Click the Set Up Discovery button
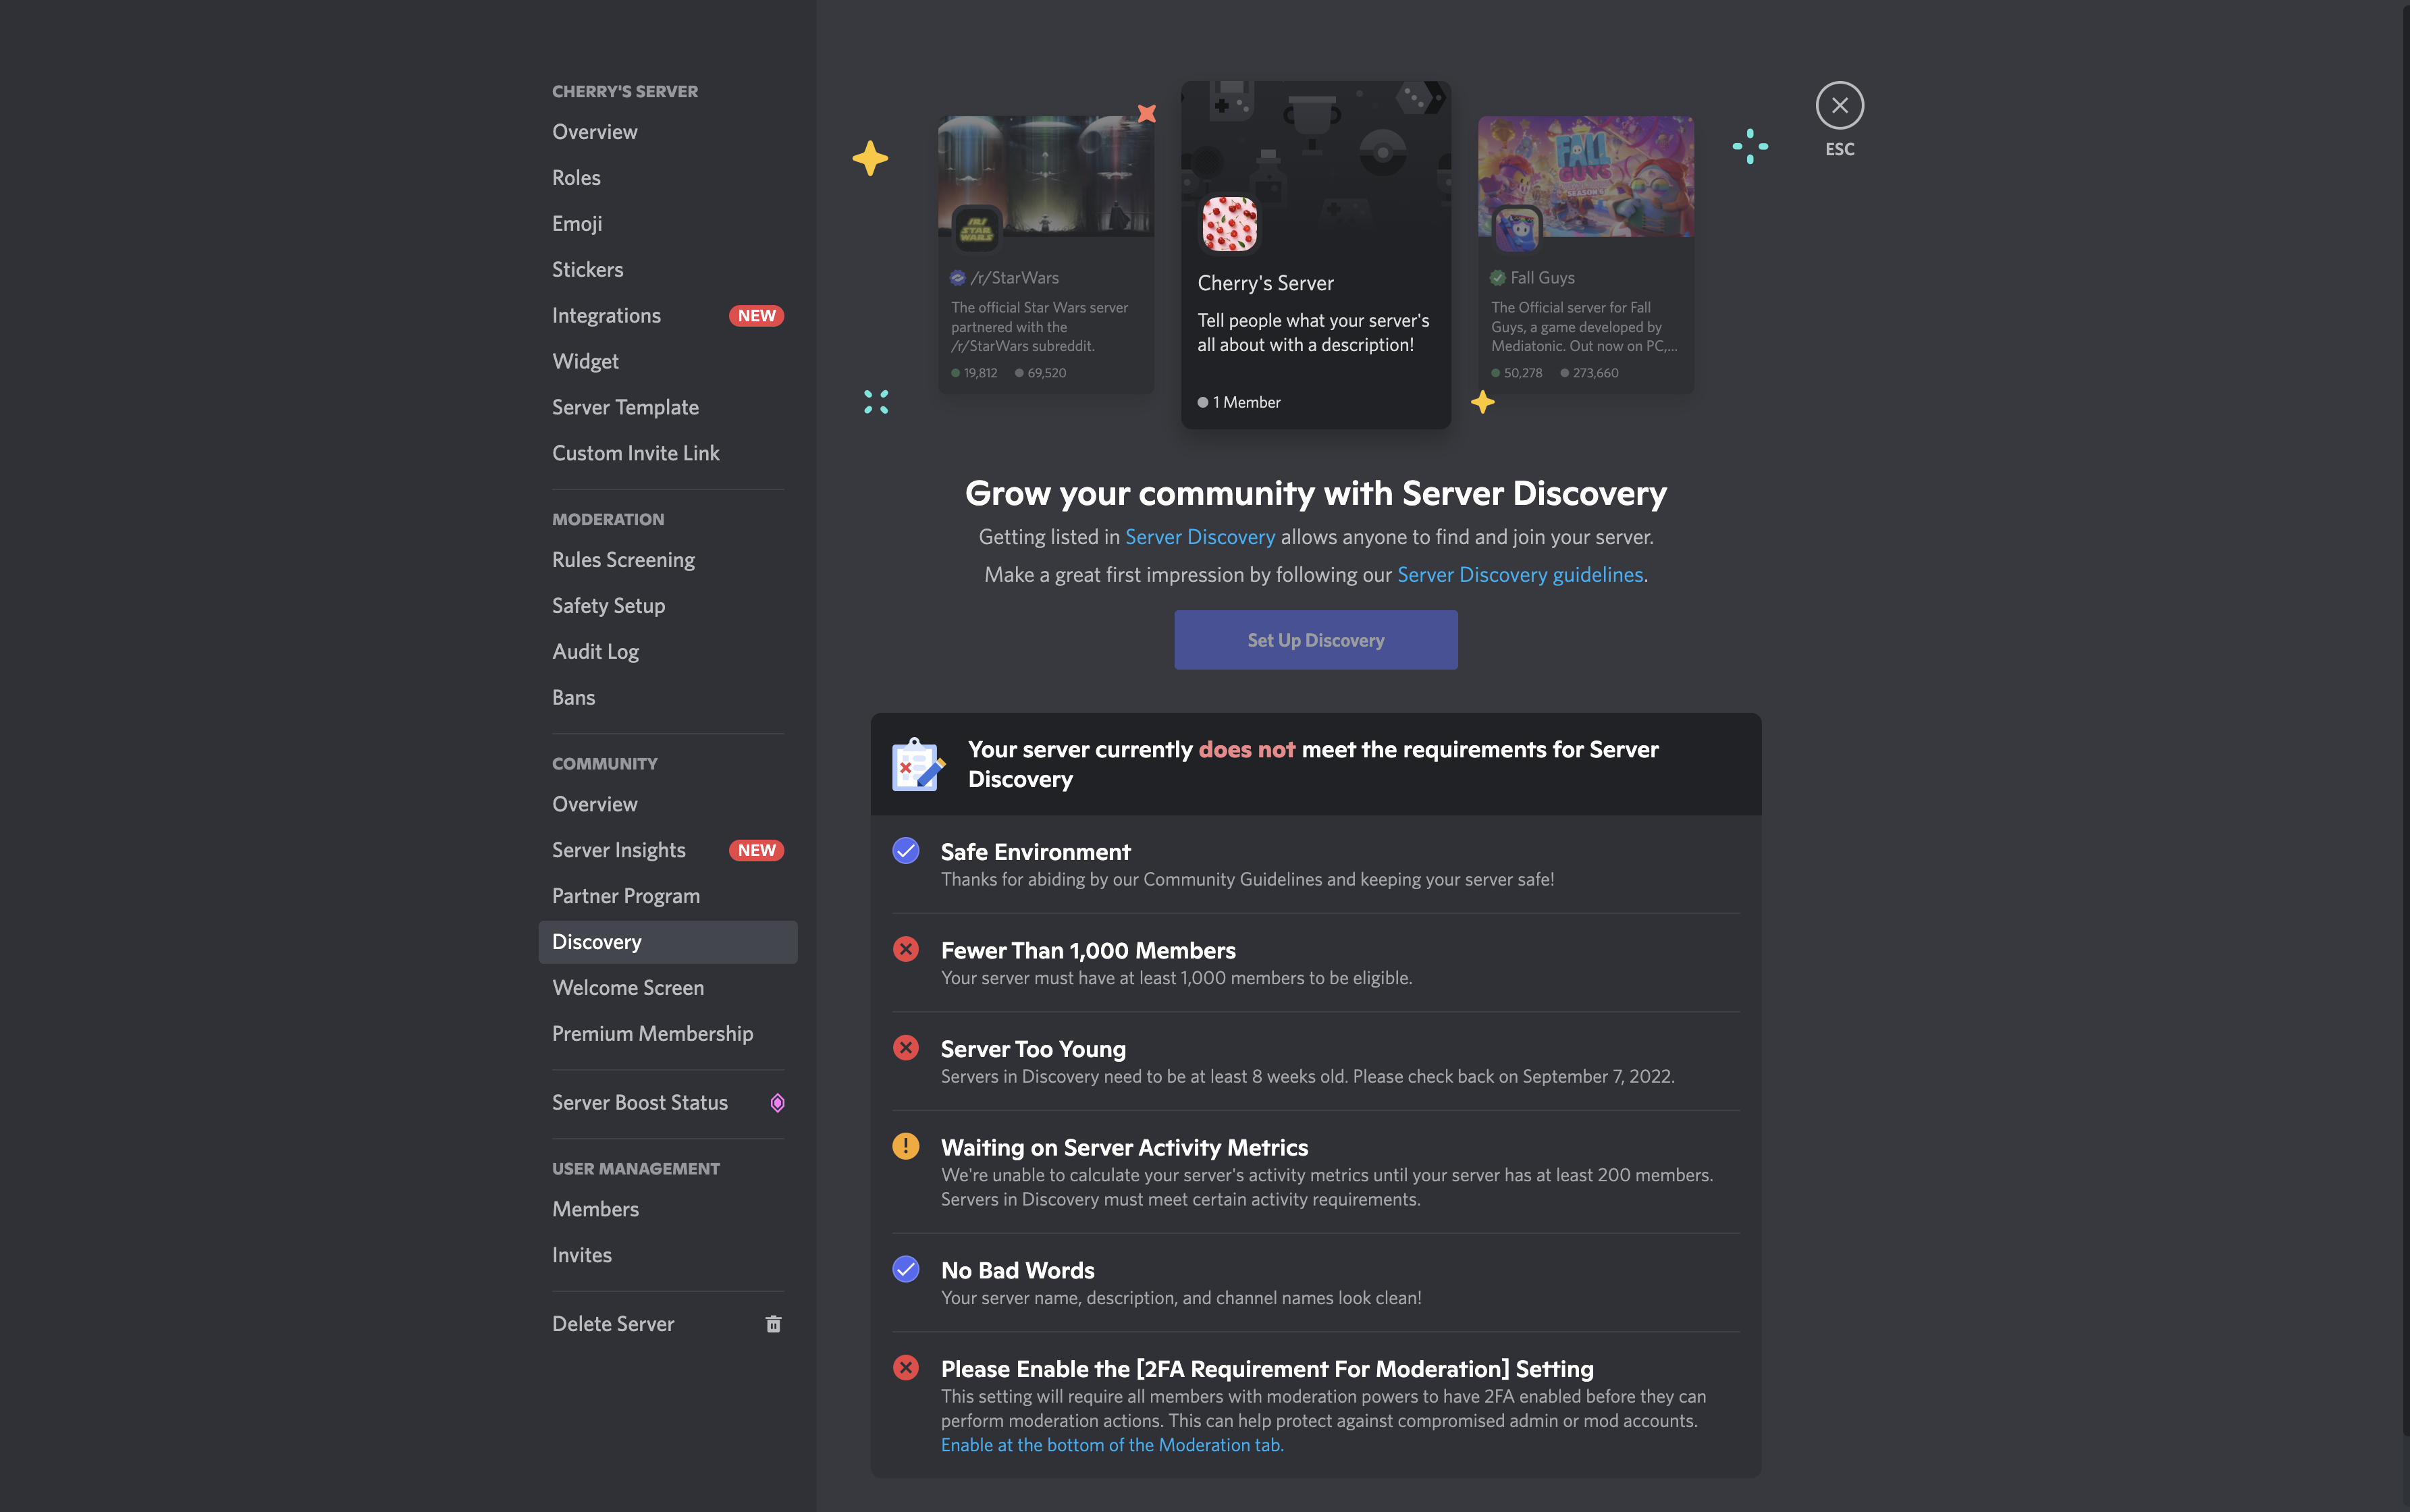This screenshot has width=2410, height=1512. click(x=1315, y=639)
